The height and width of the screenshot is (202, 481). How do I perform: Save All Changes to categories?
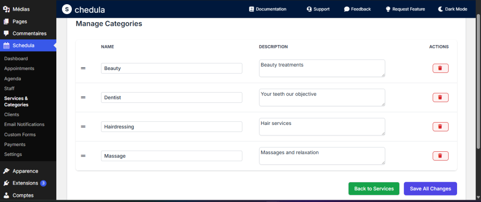point(430,188)
